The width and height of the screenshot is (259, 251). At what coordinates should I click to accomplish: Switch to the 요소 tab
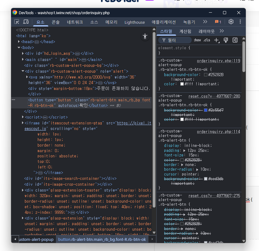pyautogui.click(x=41, y=22)
